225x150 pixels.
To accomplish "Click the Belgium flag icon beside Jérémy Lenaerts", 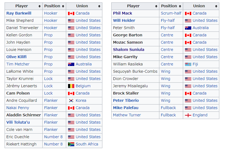I will click(x=71, y=86).
